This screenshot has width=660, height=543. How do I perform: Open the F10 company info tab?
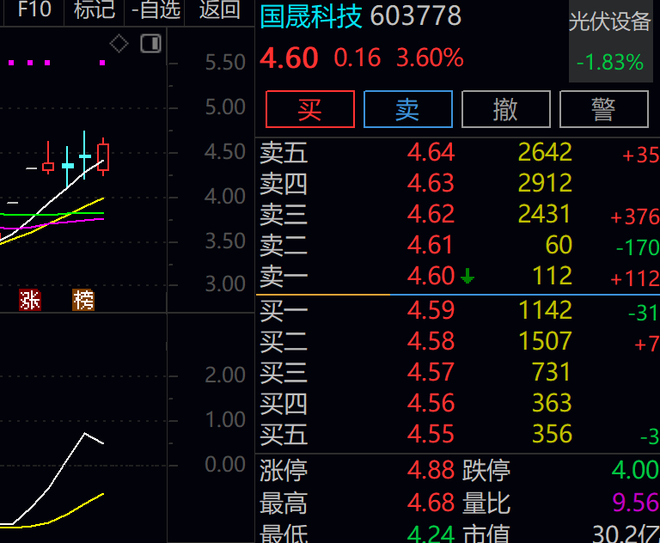pyautogui.click(x=34, y=9)
